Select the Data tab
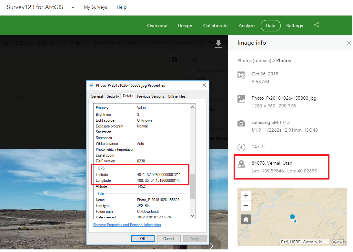This screenshot has width=353, height=252. (270, 26)
